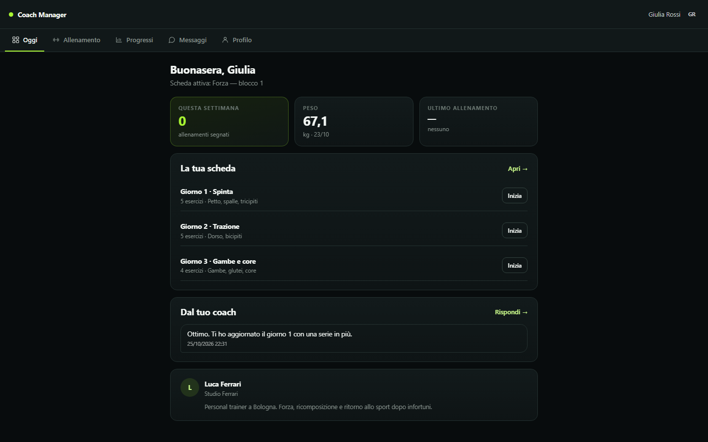Viewport: 708px width, 442px height.
Task: Click the Giulia Rossi username in header
Action: pos(664,14)
